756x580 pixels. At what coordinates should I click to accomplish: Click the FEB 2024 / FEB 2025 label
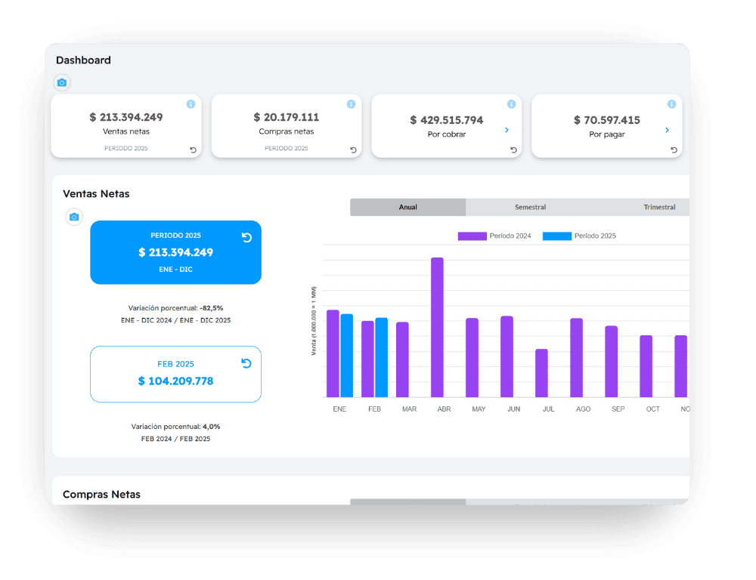[x=175, y=439]
